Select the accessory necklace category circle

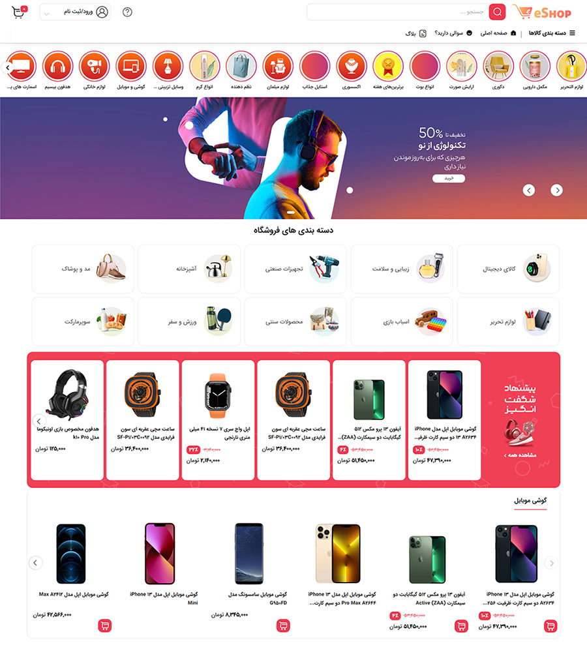[352, 67]
